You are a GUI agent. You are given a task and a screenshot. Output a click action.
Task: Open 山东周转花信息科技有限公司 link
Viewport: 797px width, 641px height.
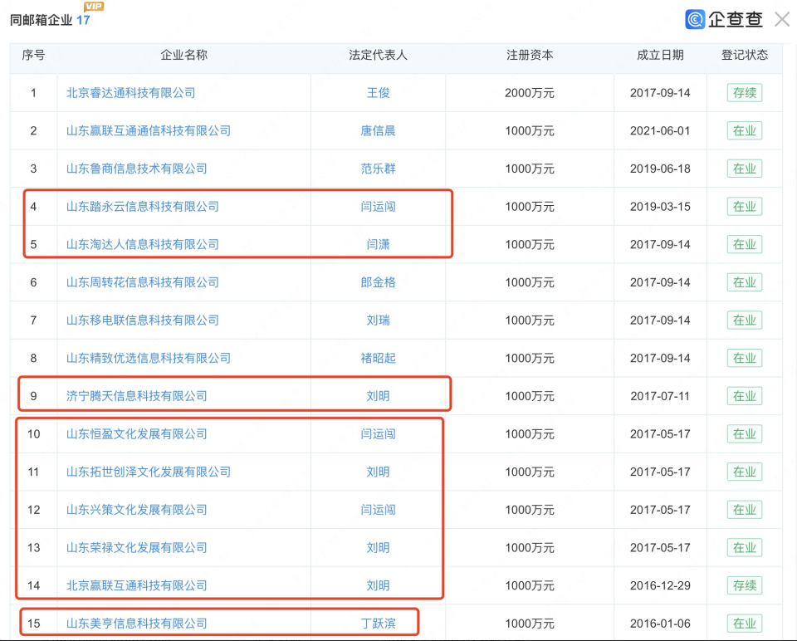click(143, 282)
